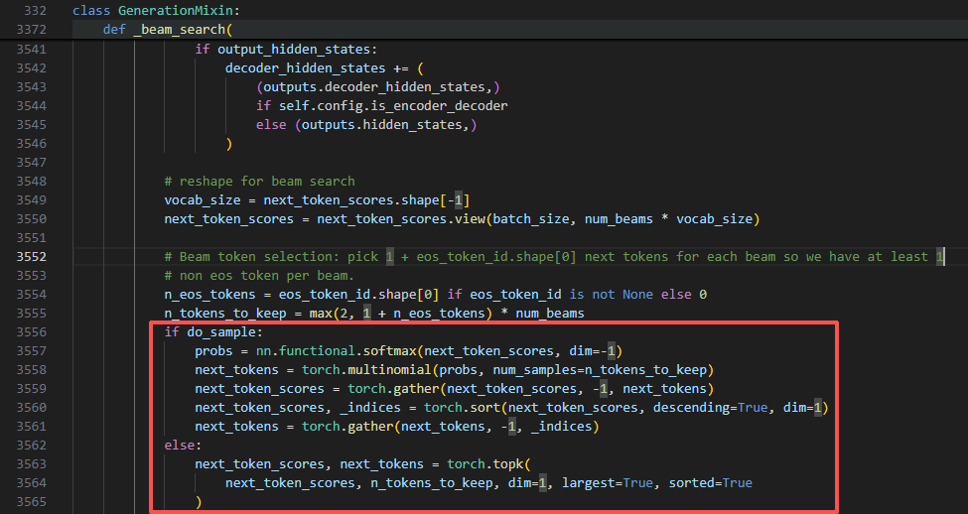Click 'if self.config.is_encoder_decoder' line
The width and height of the screenshot is (968, 514).
[x=382, y=105]
